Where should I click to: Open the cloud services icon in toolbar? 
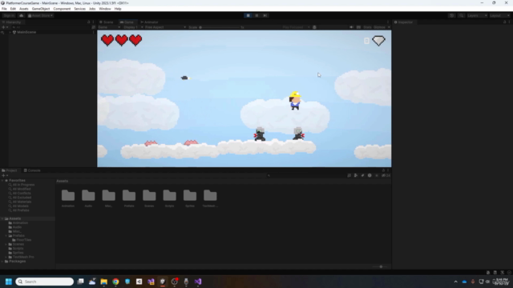coord(22,15)
